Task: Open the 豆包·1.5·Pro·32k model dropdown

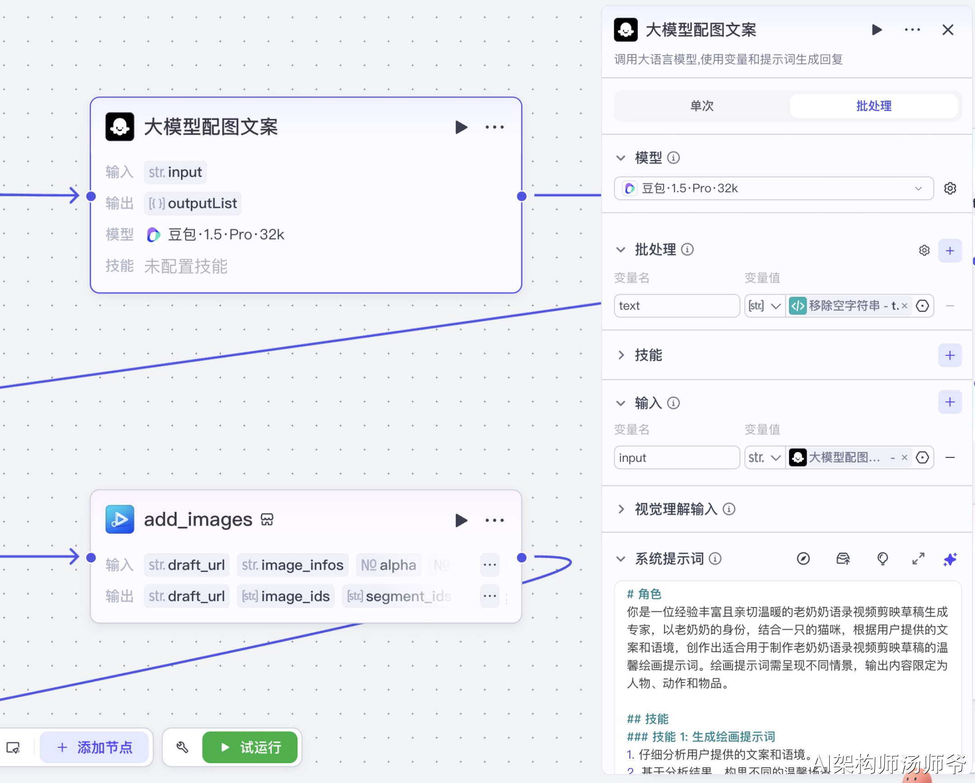Action: click(x=773, y=189)
